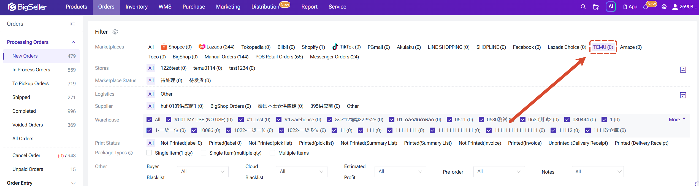
Task: Select store temu0114 (0)
Action: [x=208, y=68]
